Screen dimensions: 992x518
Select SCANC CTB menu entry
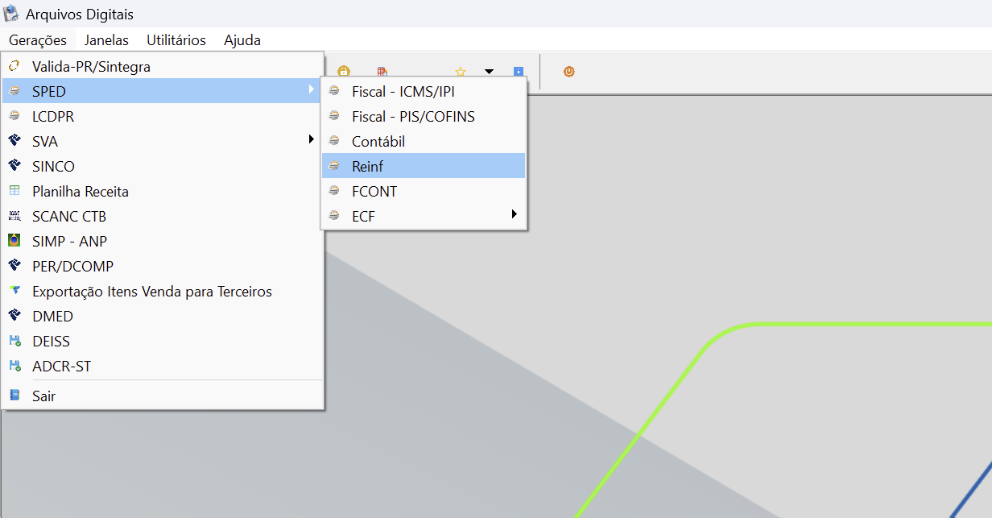click(x=163, y=216)
